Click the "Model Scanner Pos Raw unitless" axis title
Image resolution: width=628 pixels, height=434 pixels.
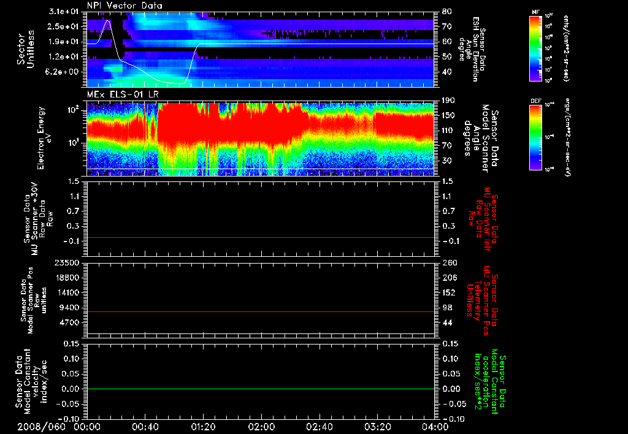point(34,300)
